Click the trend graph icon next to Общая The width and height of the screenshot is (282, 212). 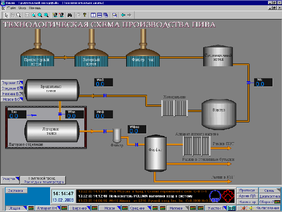[x=31, y=208]
